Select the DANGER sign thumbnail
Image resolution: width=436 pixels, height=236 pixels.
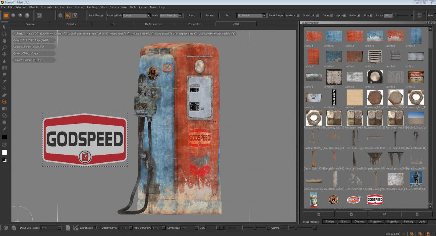pos(416,77)
